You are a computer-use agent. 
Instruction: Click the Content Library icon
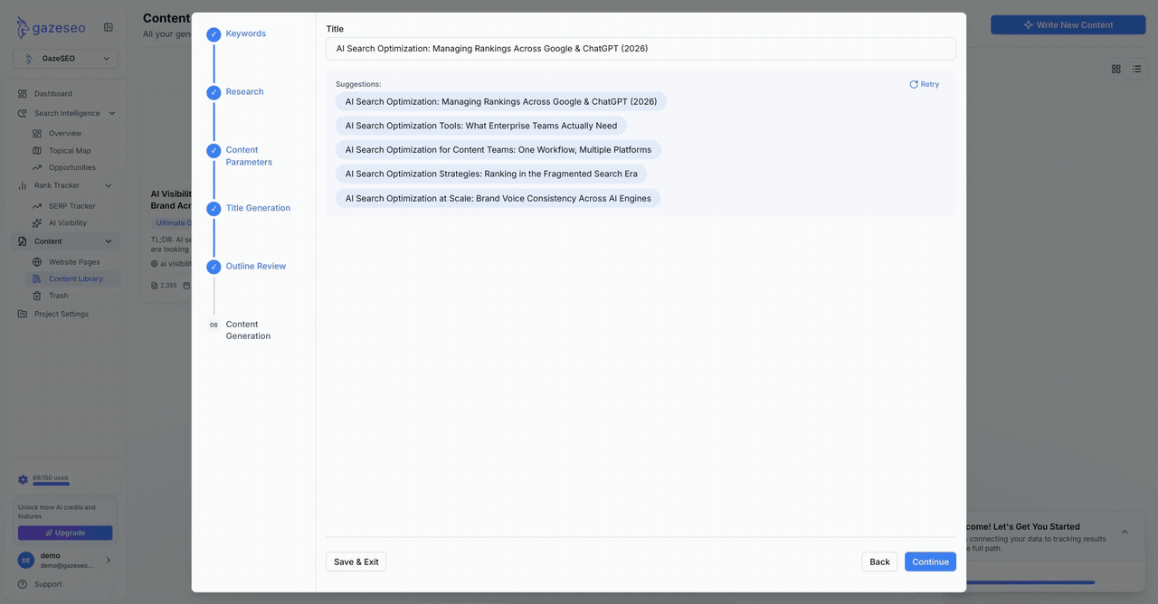coord(37,278)
